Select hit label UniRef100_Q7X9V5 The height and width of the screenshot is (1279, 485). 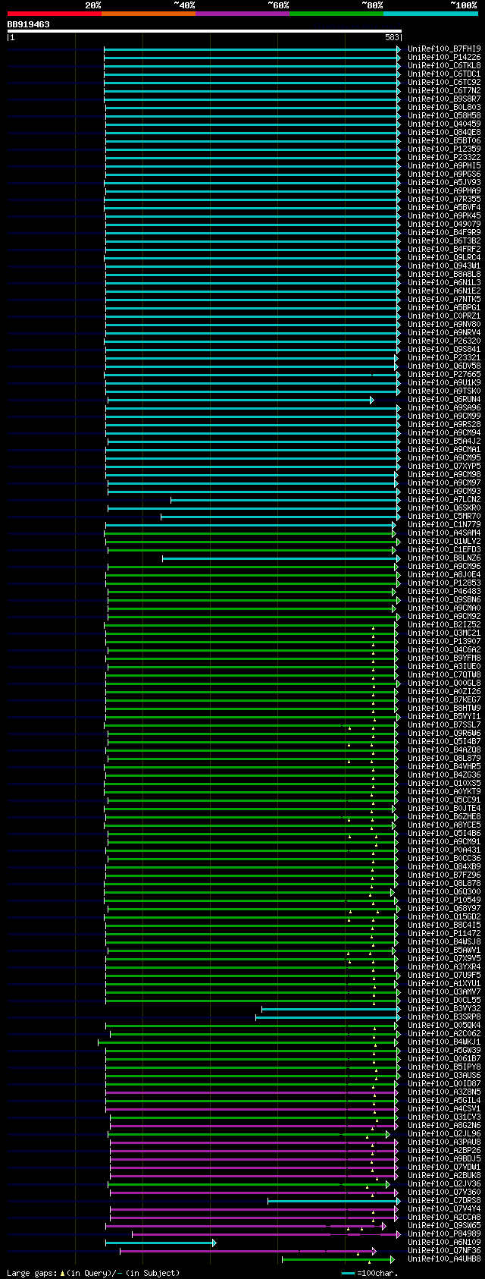[444, 958]
